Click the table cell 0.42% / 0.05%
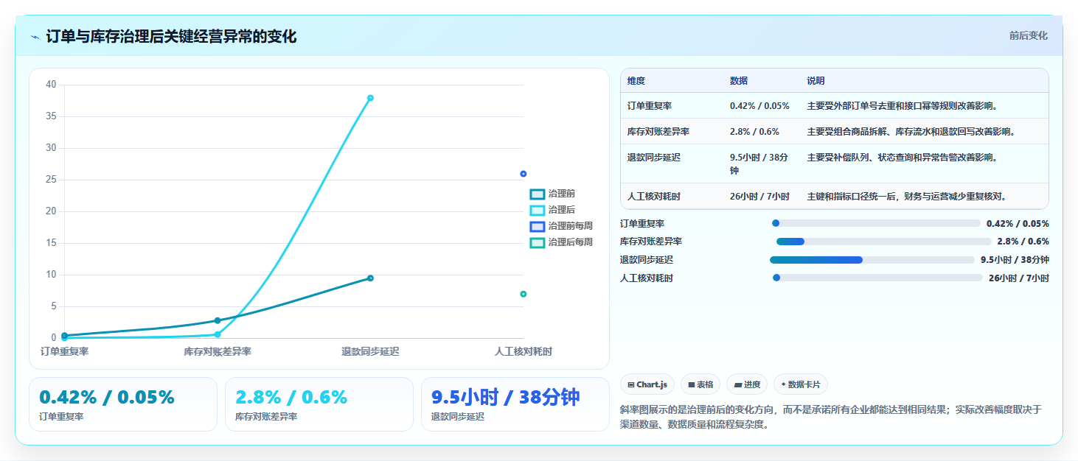1078x461 pixels. (x=759, y=106)
